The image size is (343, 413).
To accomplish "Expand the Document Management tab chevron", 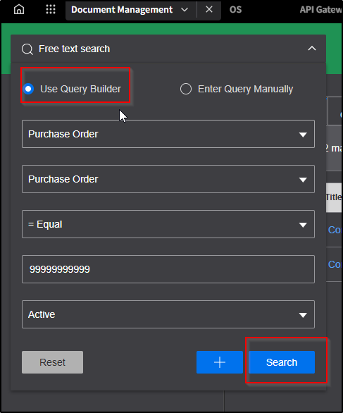I will 185,10.
